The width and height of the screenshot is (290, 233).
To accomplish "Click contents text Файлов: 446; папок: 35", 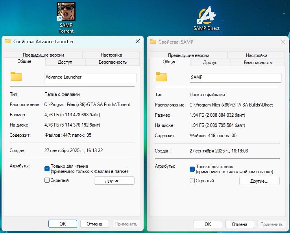I will [213, 135].
